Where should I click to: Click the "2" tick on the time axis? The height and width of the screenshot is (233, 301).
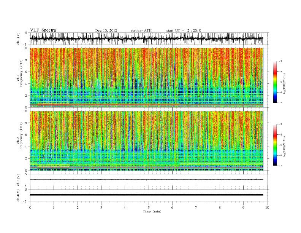pos(78,207)
